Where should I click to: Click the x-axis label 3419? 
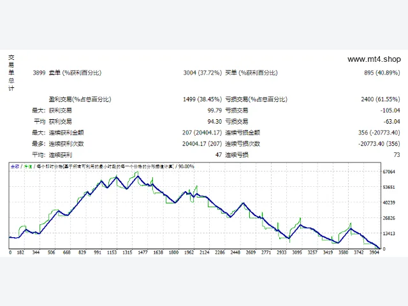[x=328, y=252]
